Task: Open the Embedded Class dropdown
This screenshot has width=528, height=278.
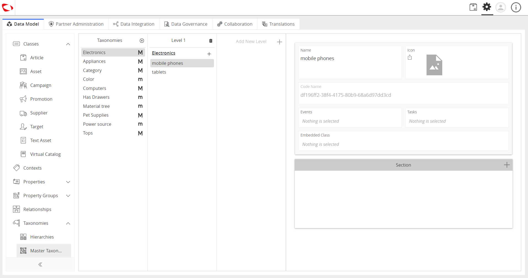Action: click(x=403, y=145)
